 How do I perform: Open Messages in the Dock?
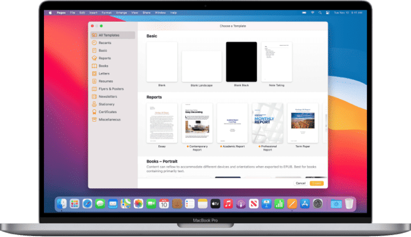click(100, 204)
